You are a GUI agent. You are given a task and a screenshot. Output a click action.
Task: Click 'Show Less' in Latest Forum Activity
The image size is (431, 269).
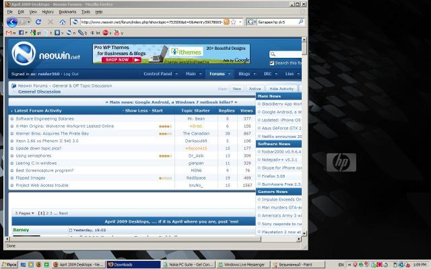(136, 110)
